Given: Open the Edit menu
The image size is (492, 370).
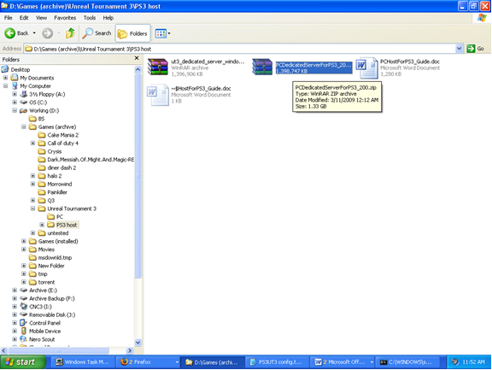Looking at the screenshot, I should point(24,18).
